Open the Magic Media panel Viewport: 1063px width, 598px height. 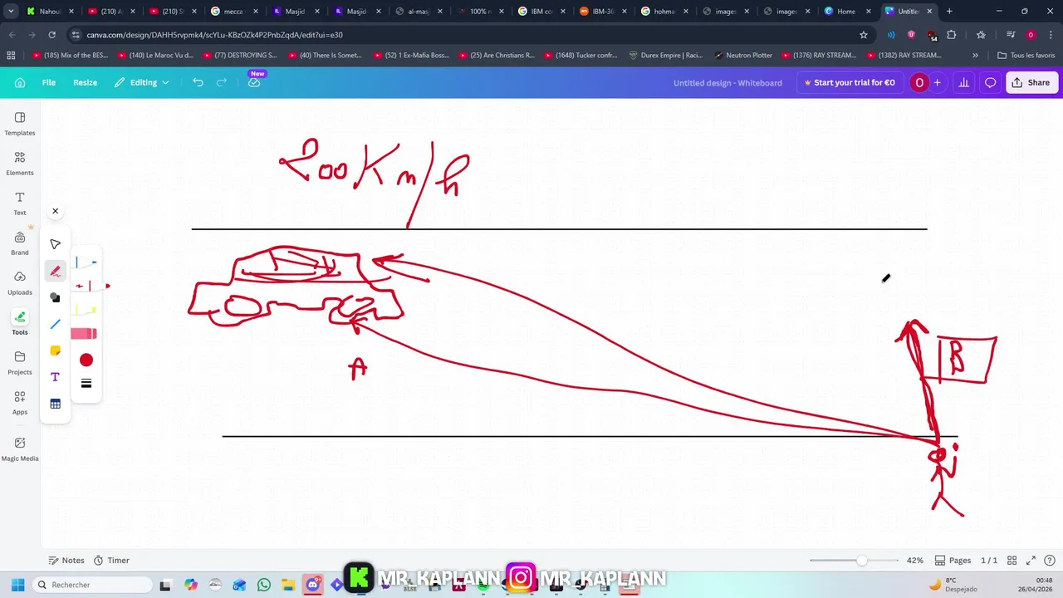[20, 449]
